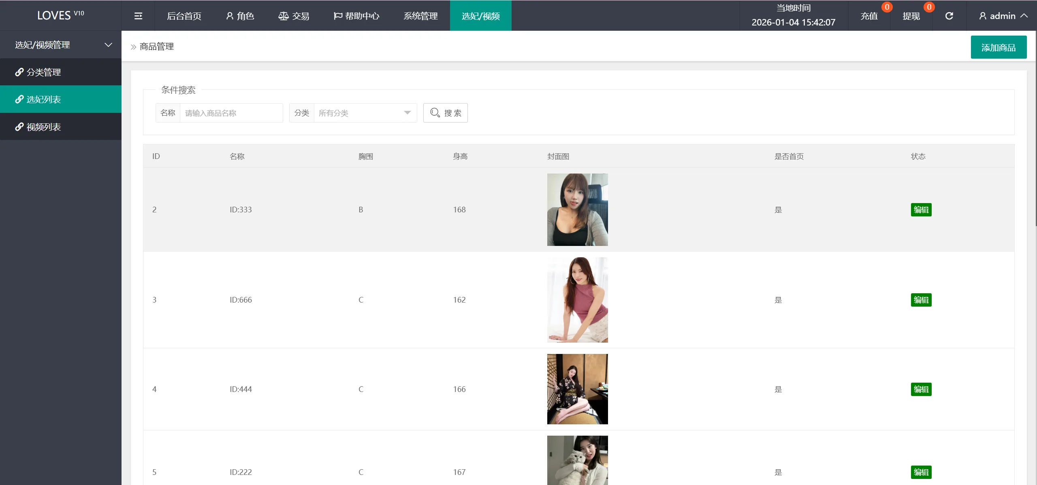Open cover thumbnail of ID:666 row
Screen dimensions: 1037x485
point(577,300)
